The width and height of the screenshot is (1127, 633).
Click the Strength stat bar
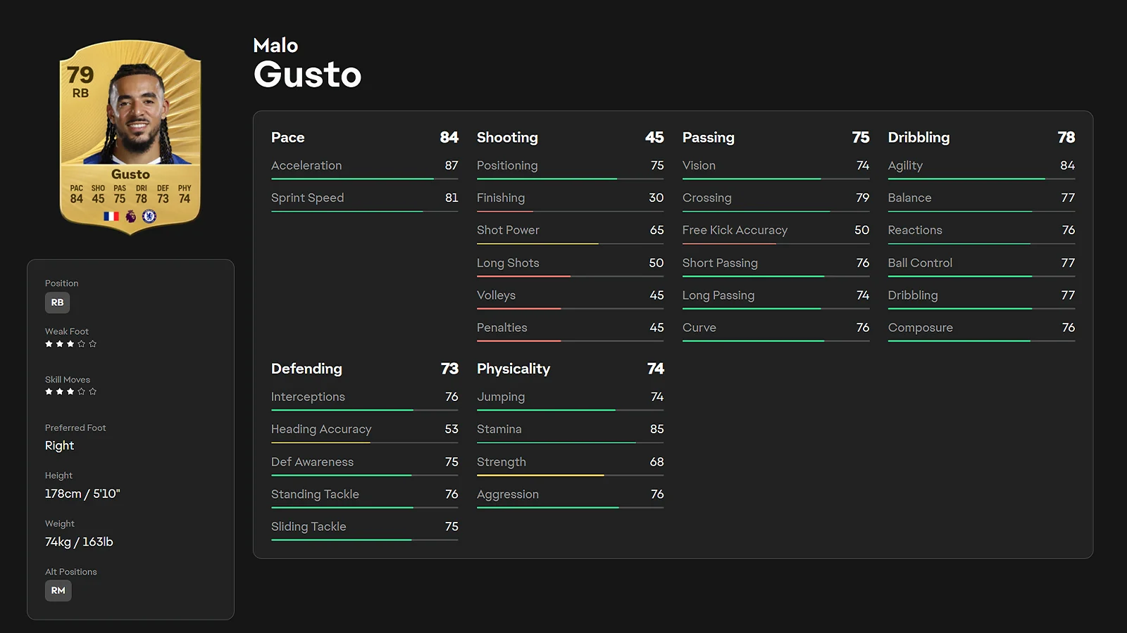pyautogui.click(x=571, y=475)
